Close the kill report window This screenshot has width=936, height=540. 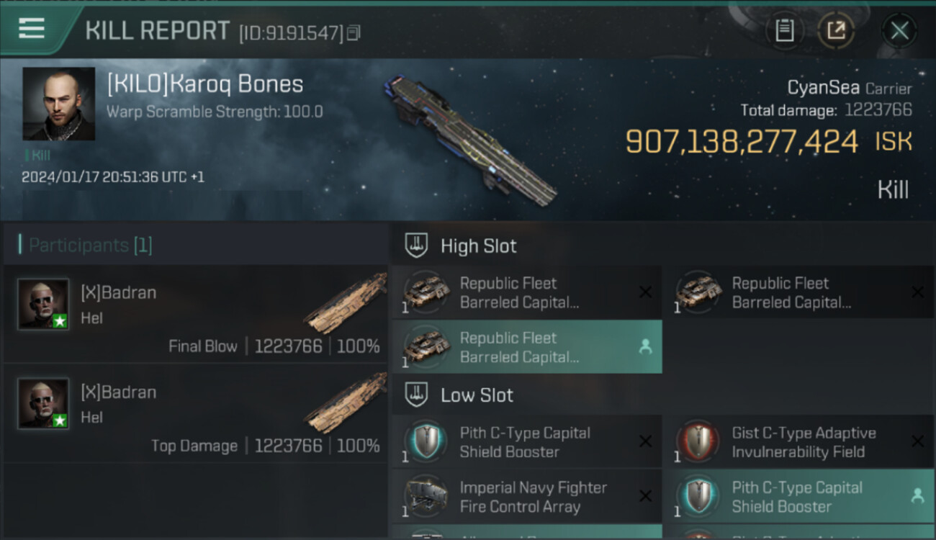(x=899, y=31)
